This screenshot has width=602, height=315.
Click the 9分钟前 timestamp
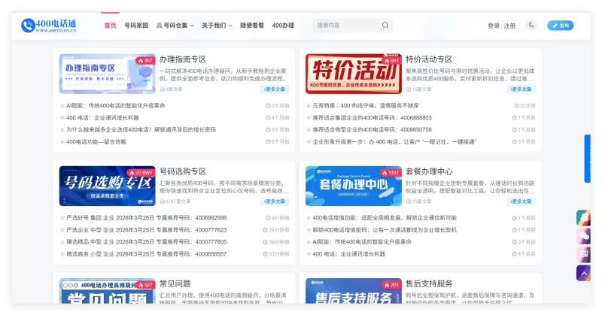point(278,217)
